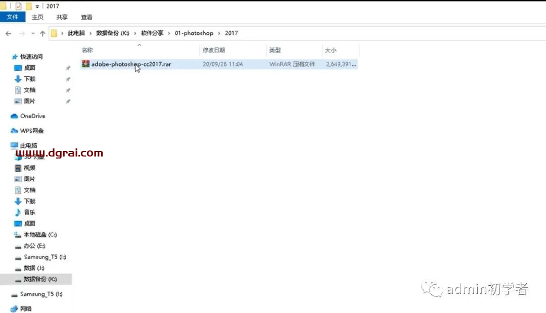Sort by 类型 column header
546x313 pixels.
275,50
